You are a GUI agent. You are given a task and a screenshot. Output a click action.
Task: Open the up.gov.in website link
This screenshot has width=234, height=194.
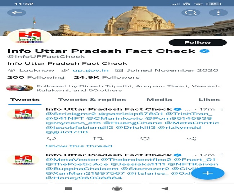[x=91, y=70]
